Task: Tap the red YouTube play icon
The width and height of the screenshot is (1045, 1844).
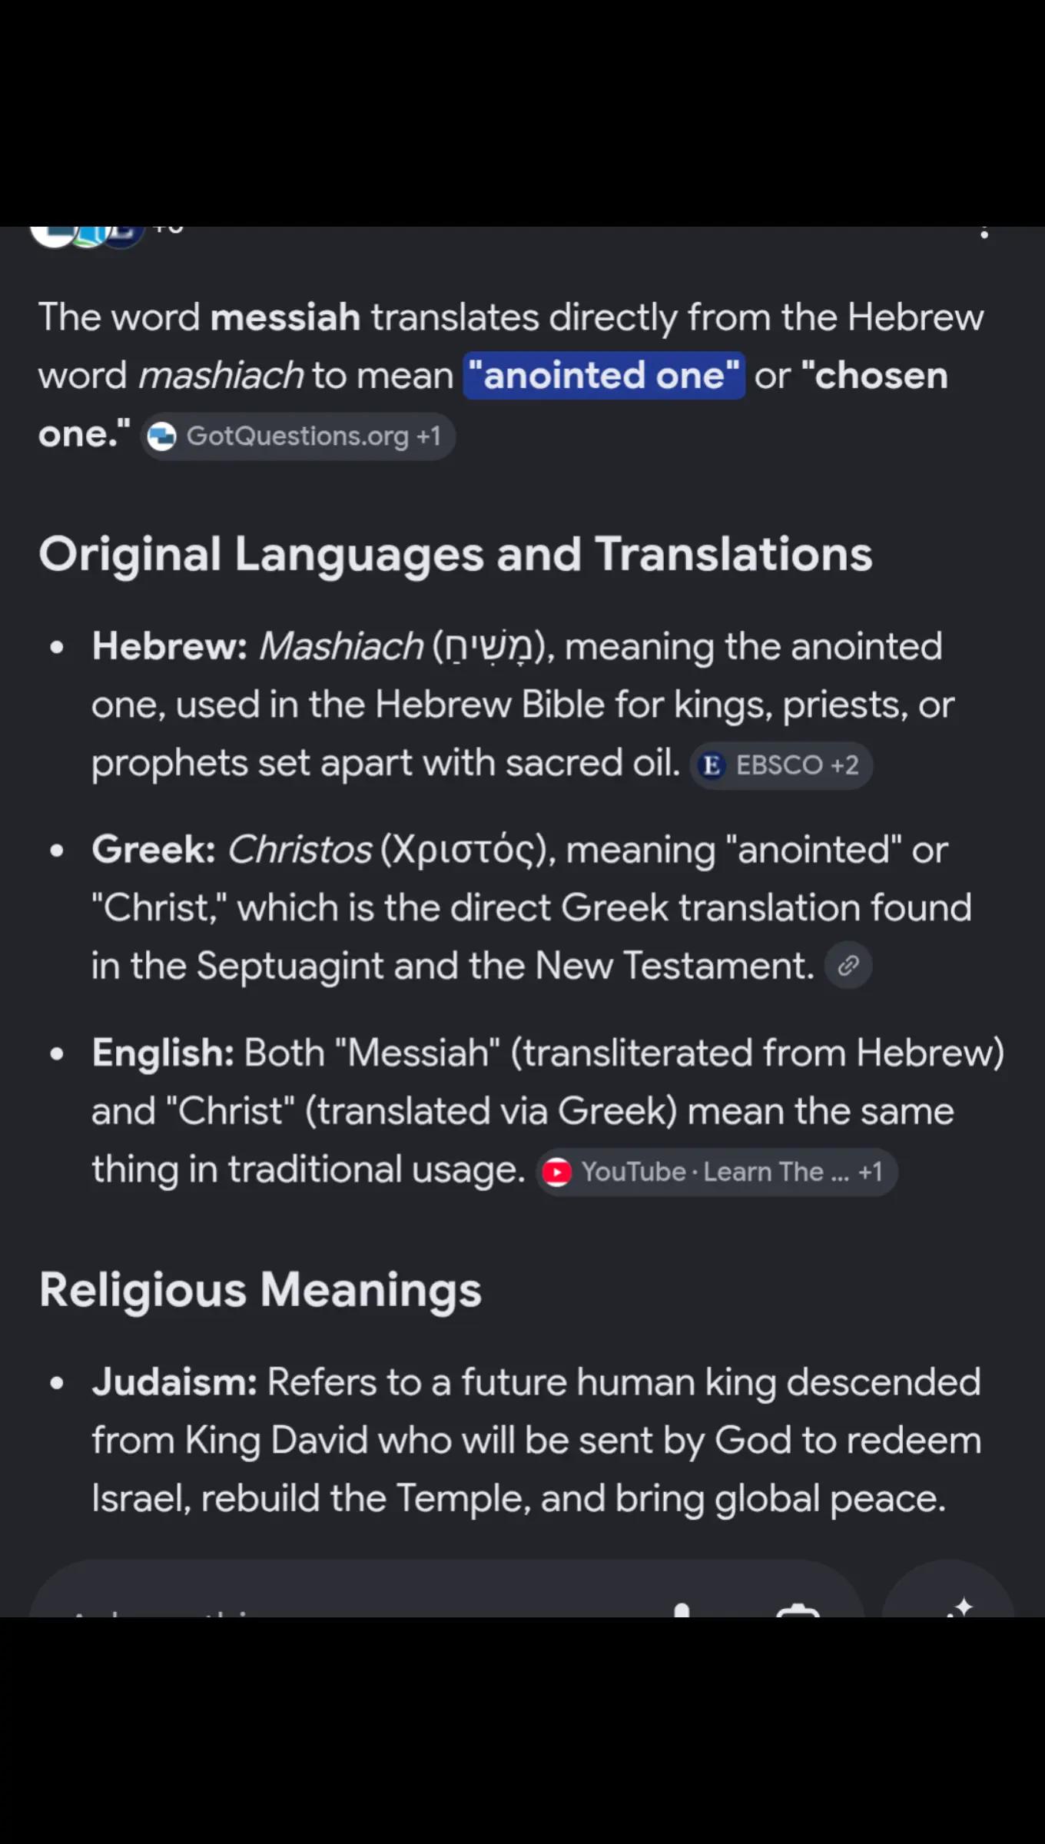Action: click(x=557, y=1172)
